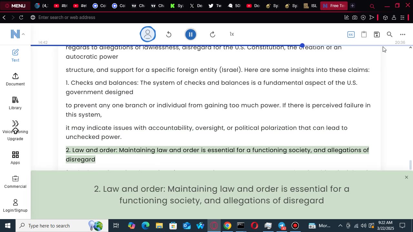The width and height of the screenshot is (413, 232).
Task: Open the Windows Start menu
Action: [x=7, y=226]
